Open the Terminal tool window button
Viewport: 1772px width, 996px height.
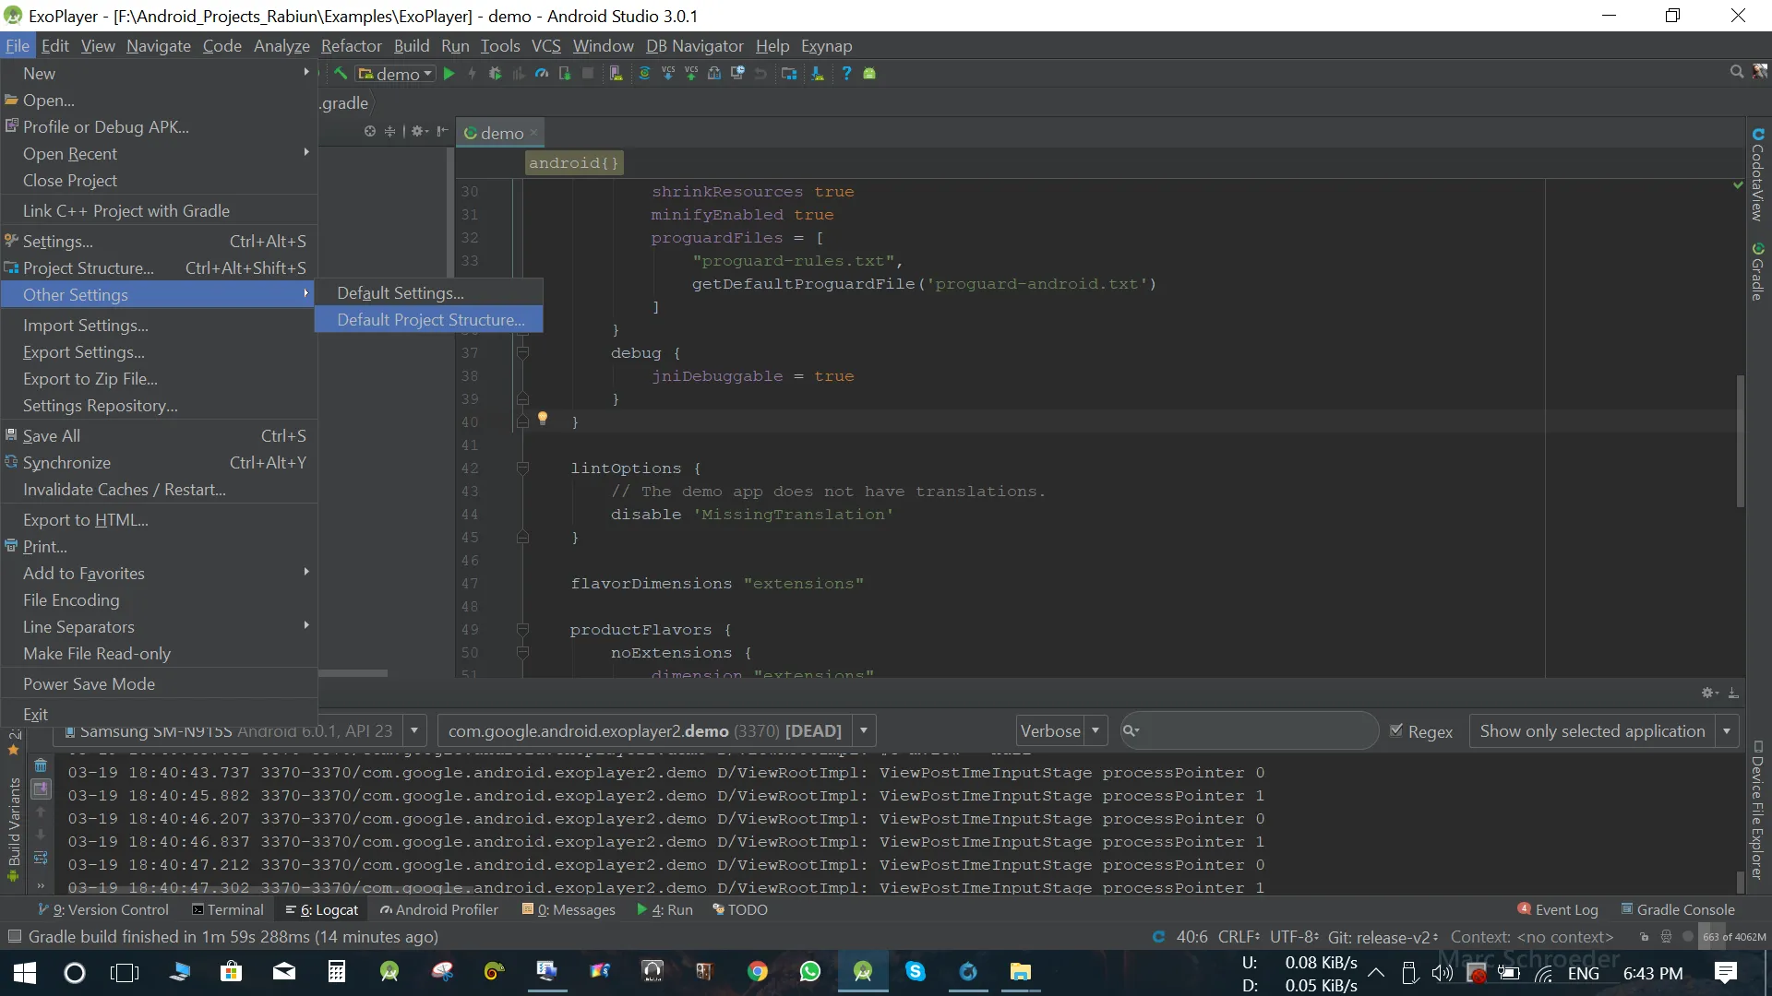[x=227, y=909]
